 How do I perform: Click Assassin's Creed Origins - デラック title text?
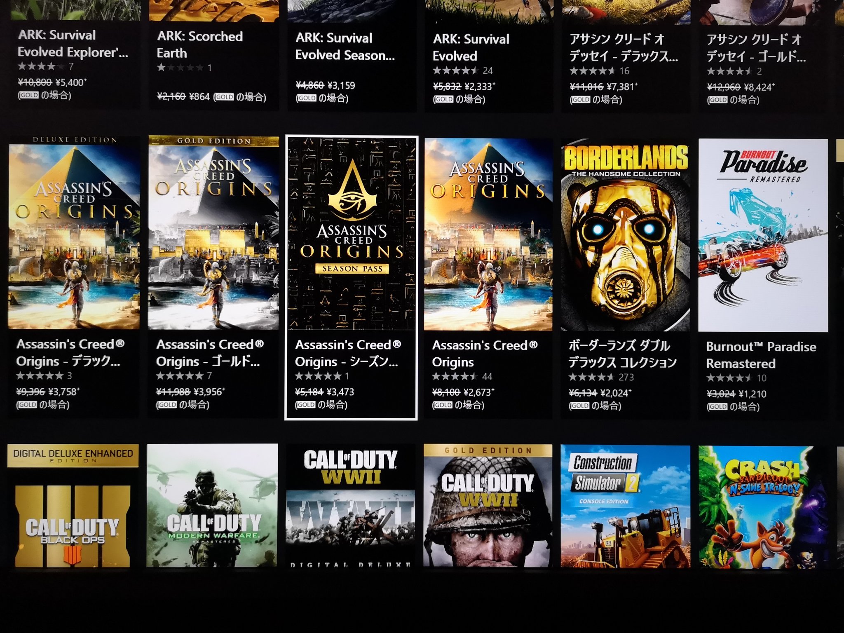(70, 352)
